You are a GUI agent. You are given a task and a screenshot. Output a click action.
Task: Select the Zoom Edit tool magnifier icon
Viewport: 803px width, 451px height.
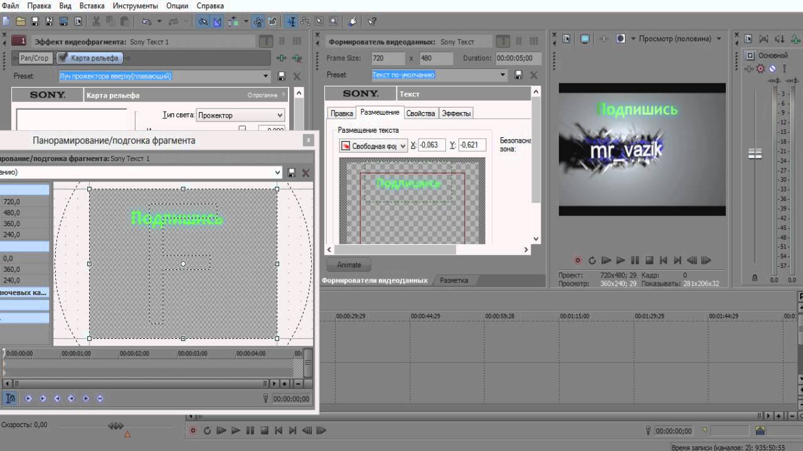pyautogui.click(x=332, y=21)
